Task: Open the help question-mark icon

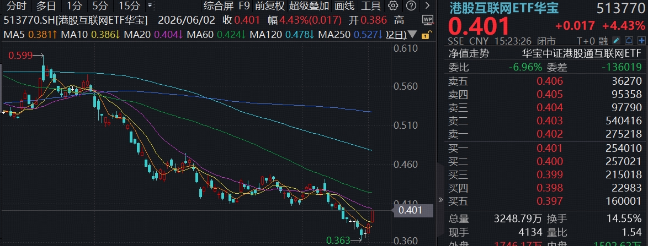Action: 411,6
